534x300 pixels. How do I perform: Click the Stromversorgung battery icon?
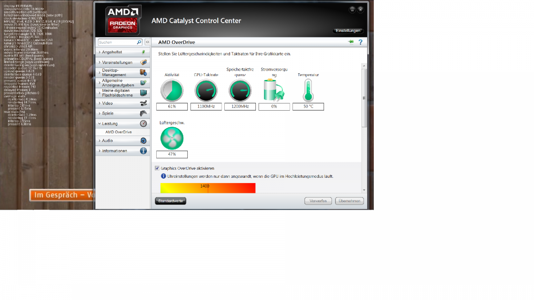pos(274,90)
